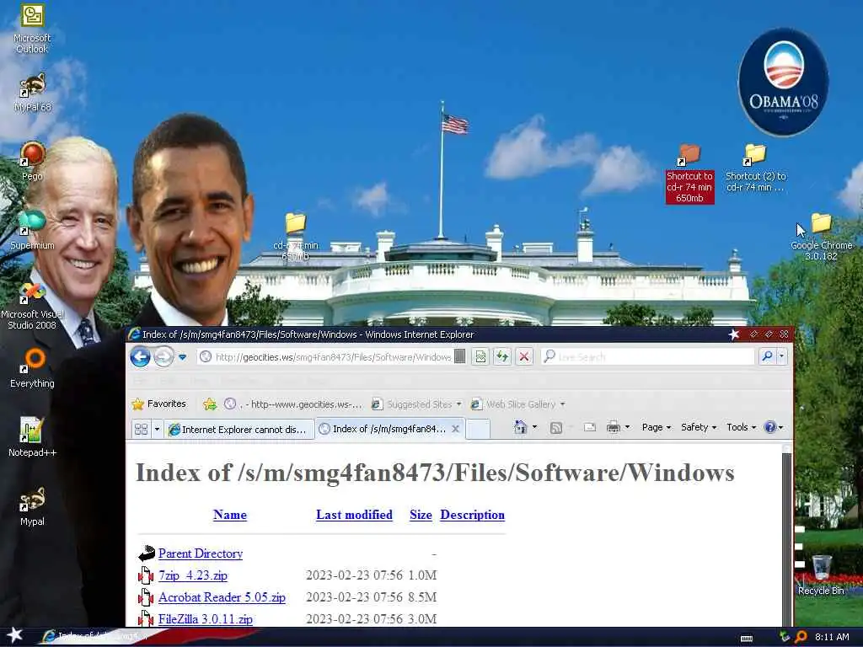Select Microsoft Visual Studio 2008 icon
This screenshot has width=863, height=647.
point(32,307)
